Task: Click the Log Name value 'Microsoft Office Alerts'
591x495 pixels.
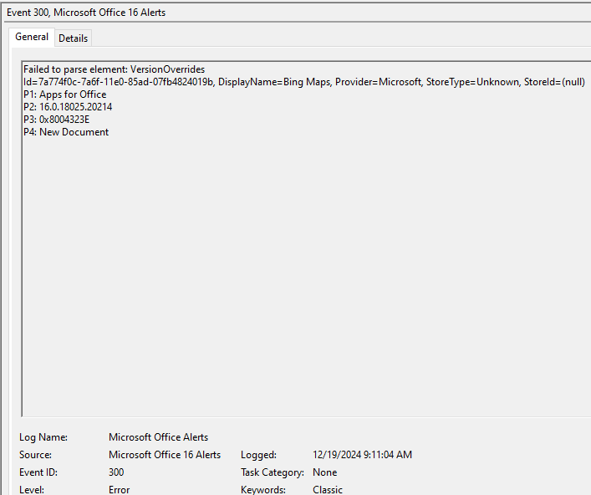Action: pyautogui.click(x=158, y=437)
